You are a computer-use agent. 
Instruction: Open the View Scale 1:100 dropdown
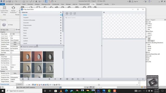(x=15, y=34)
